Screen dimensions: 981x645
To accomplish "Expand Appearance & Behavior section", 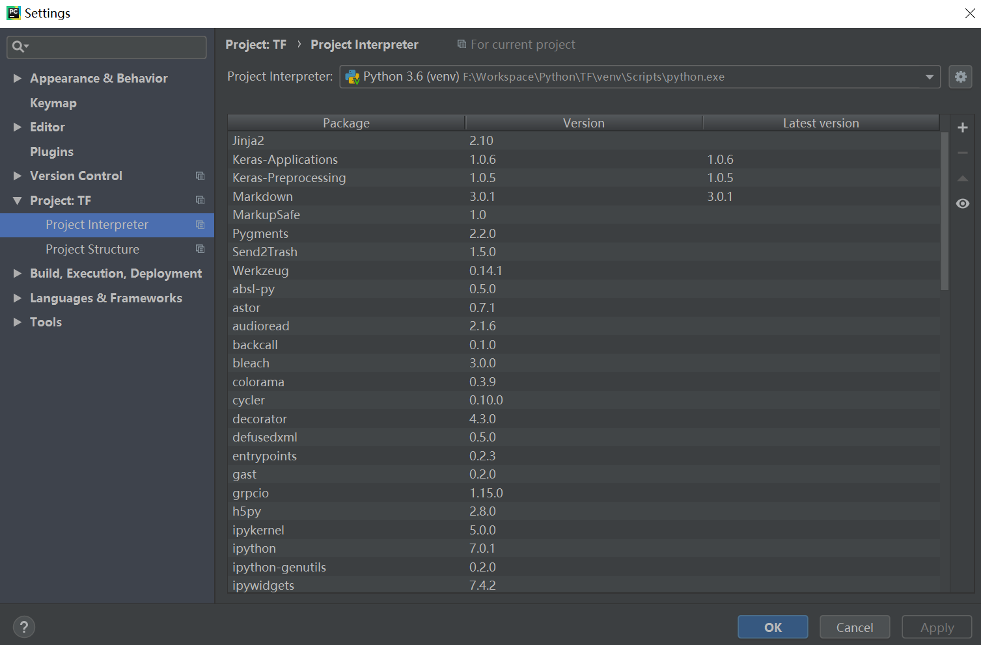I will pos(18,78).
